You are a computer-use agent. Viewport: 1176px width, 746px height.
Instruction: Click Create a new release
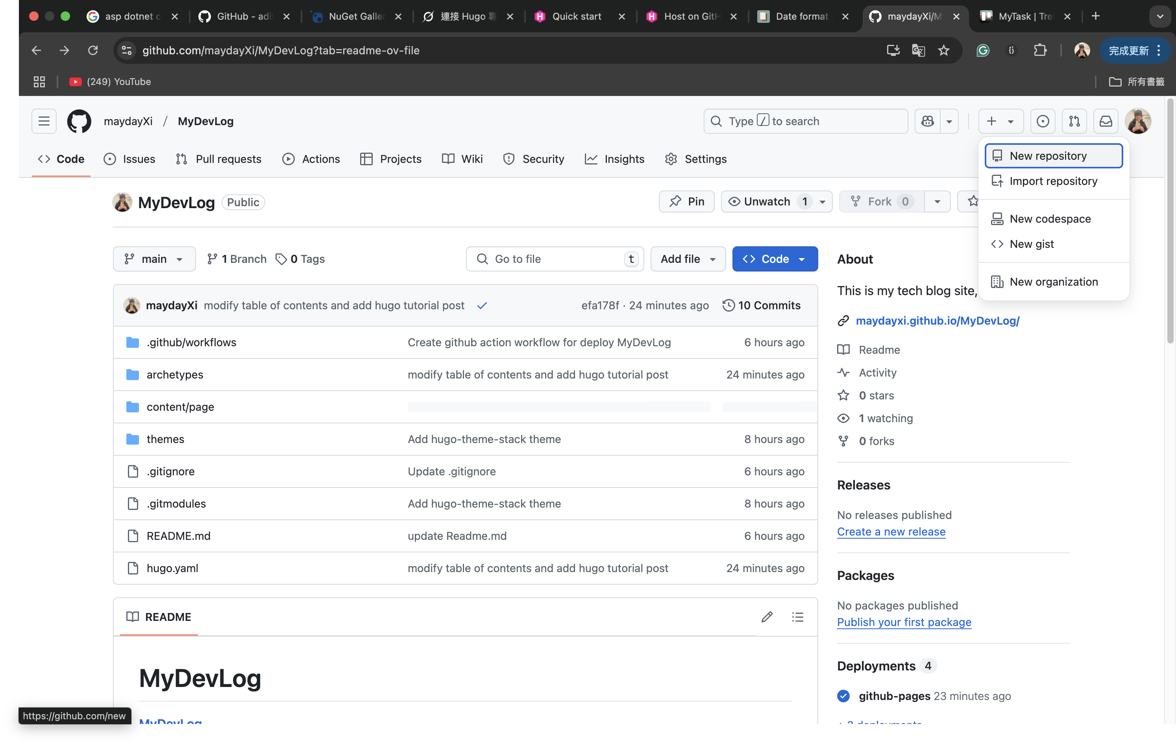click(x=891, y=532)
